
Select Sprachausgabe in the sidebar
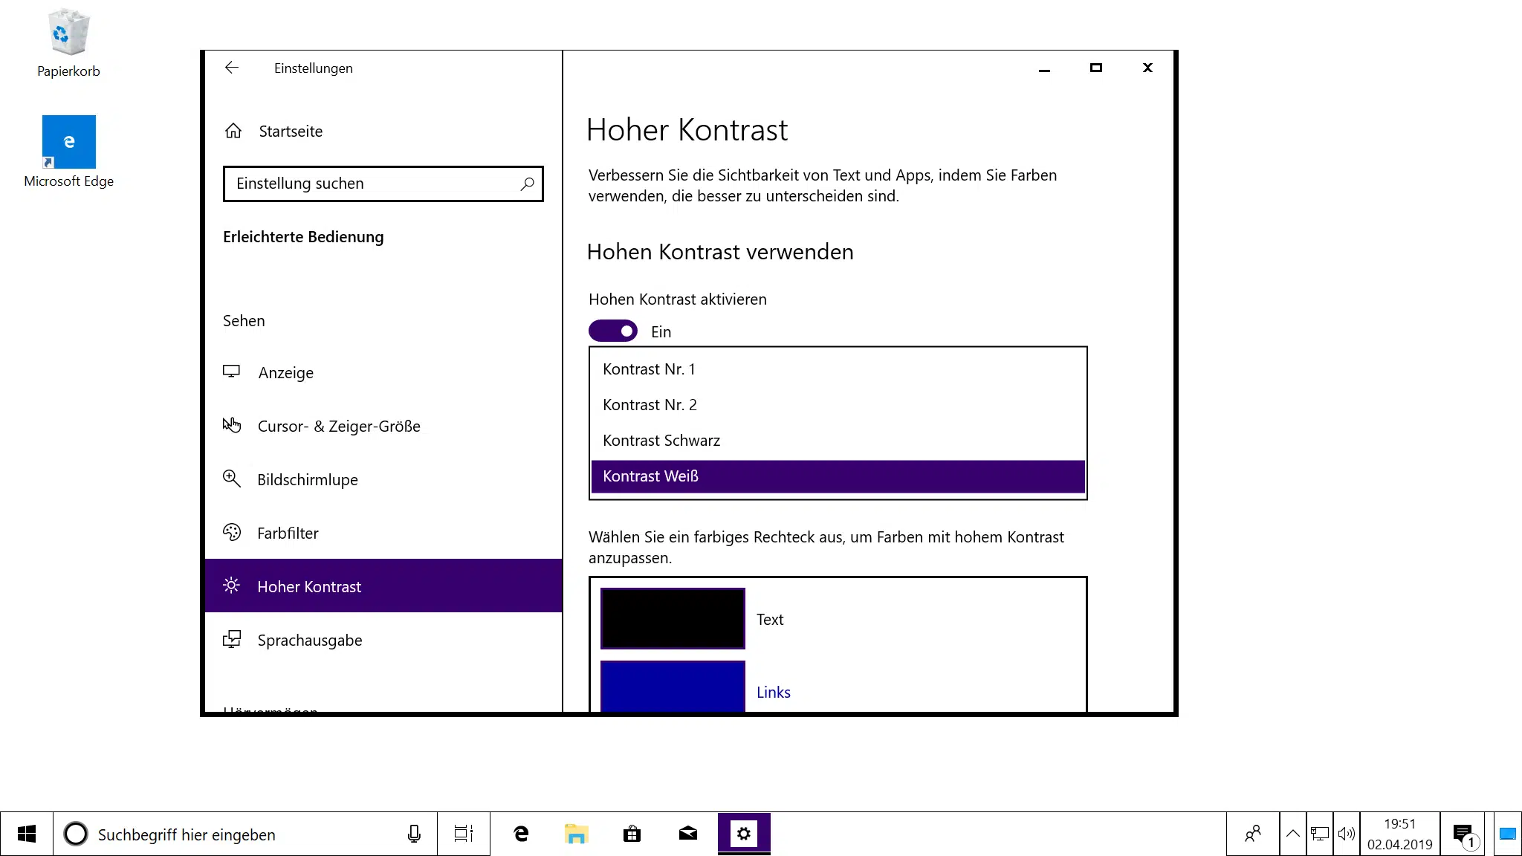[310, 640]
